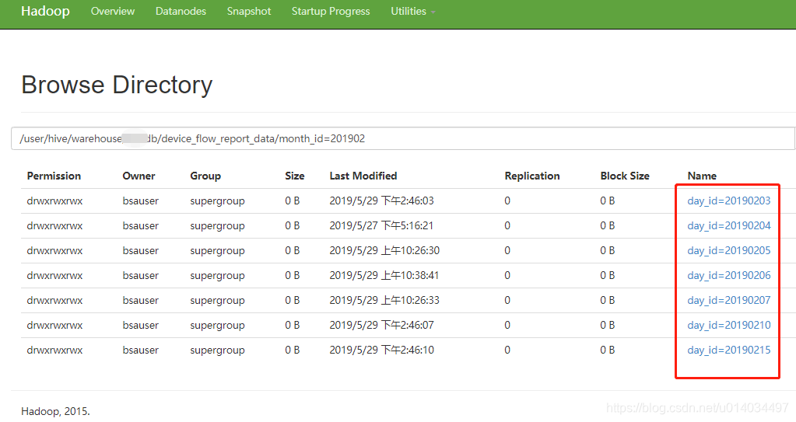Click the Permission column header

tap(54, 176)
